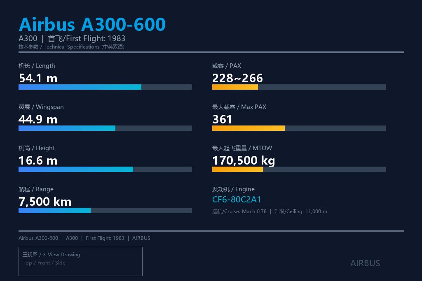Click the CF6-80C2A1 engine name
Viewport: 422px width, 281px height.
tap(237, 200)
